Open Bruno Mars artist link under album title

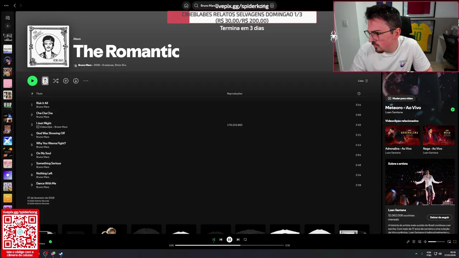(x=85, y=65)
